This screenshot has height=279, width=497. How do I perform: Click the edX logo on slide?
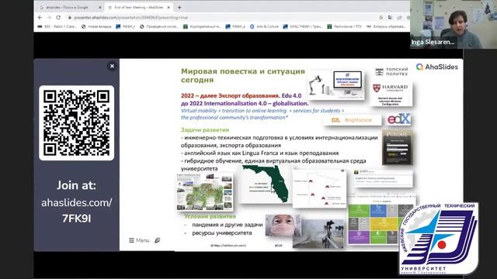point(398,119)
